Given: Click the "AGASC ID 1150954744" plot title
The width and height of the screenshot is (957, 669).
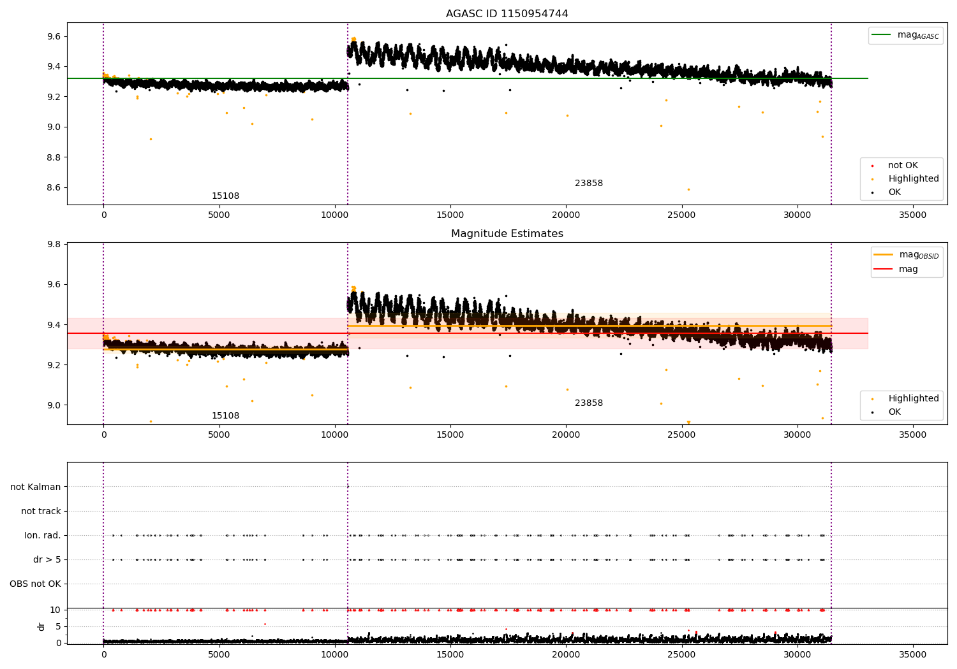Looking at the screenshot, I should 507,14.
